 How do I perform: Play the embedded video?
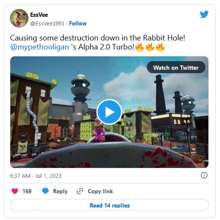coord(109,112)
